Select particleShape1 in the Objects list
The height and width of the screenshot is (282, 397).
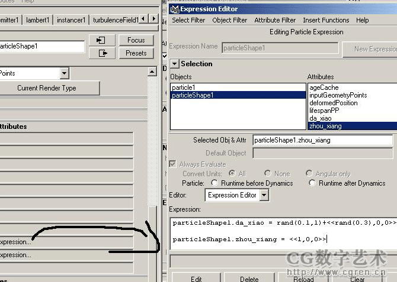(x=238, y=95)
